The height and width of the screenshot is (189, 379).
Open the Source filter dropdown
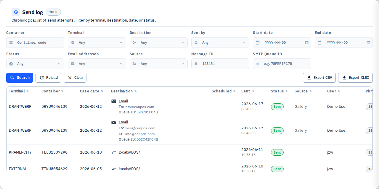pos(159,64)
